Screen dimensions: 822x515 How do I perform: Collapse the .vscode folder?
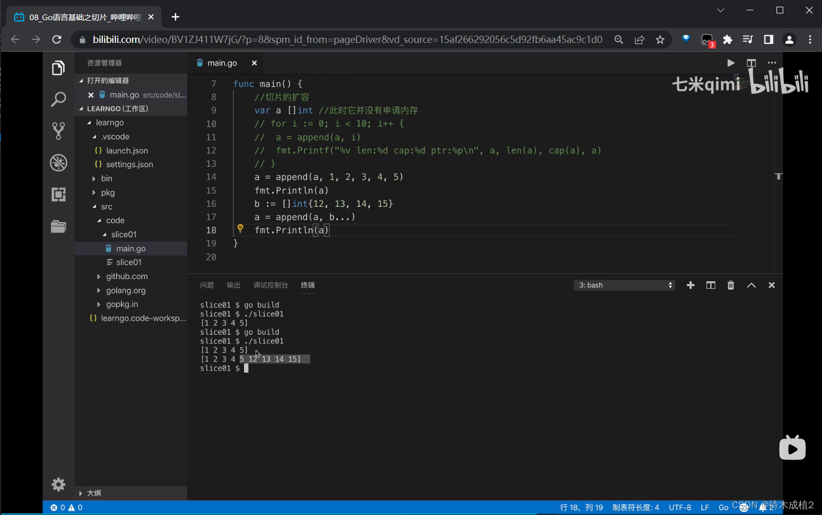coord(95,137)
